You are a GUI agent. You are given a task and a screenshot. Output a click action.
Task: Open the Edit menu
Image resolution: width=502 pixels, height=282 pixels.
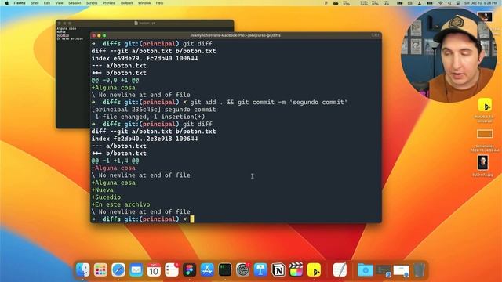[x=47, y=3]
